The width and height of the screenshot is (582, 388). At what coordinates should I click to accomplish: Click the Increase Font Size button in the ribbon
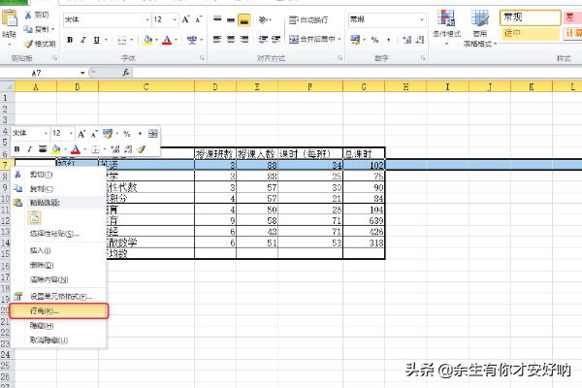pyautogui.click(x=186, y=19)
